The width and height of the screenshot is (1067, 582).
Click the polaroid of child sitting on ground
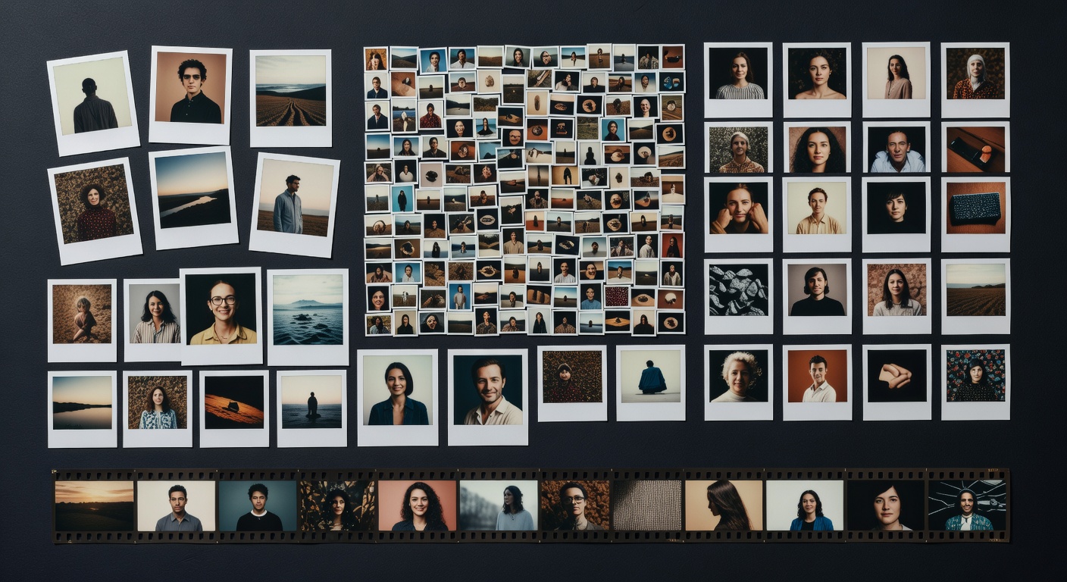[82, 315]
